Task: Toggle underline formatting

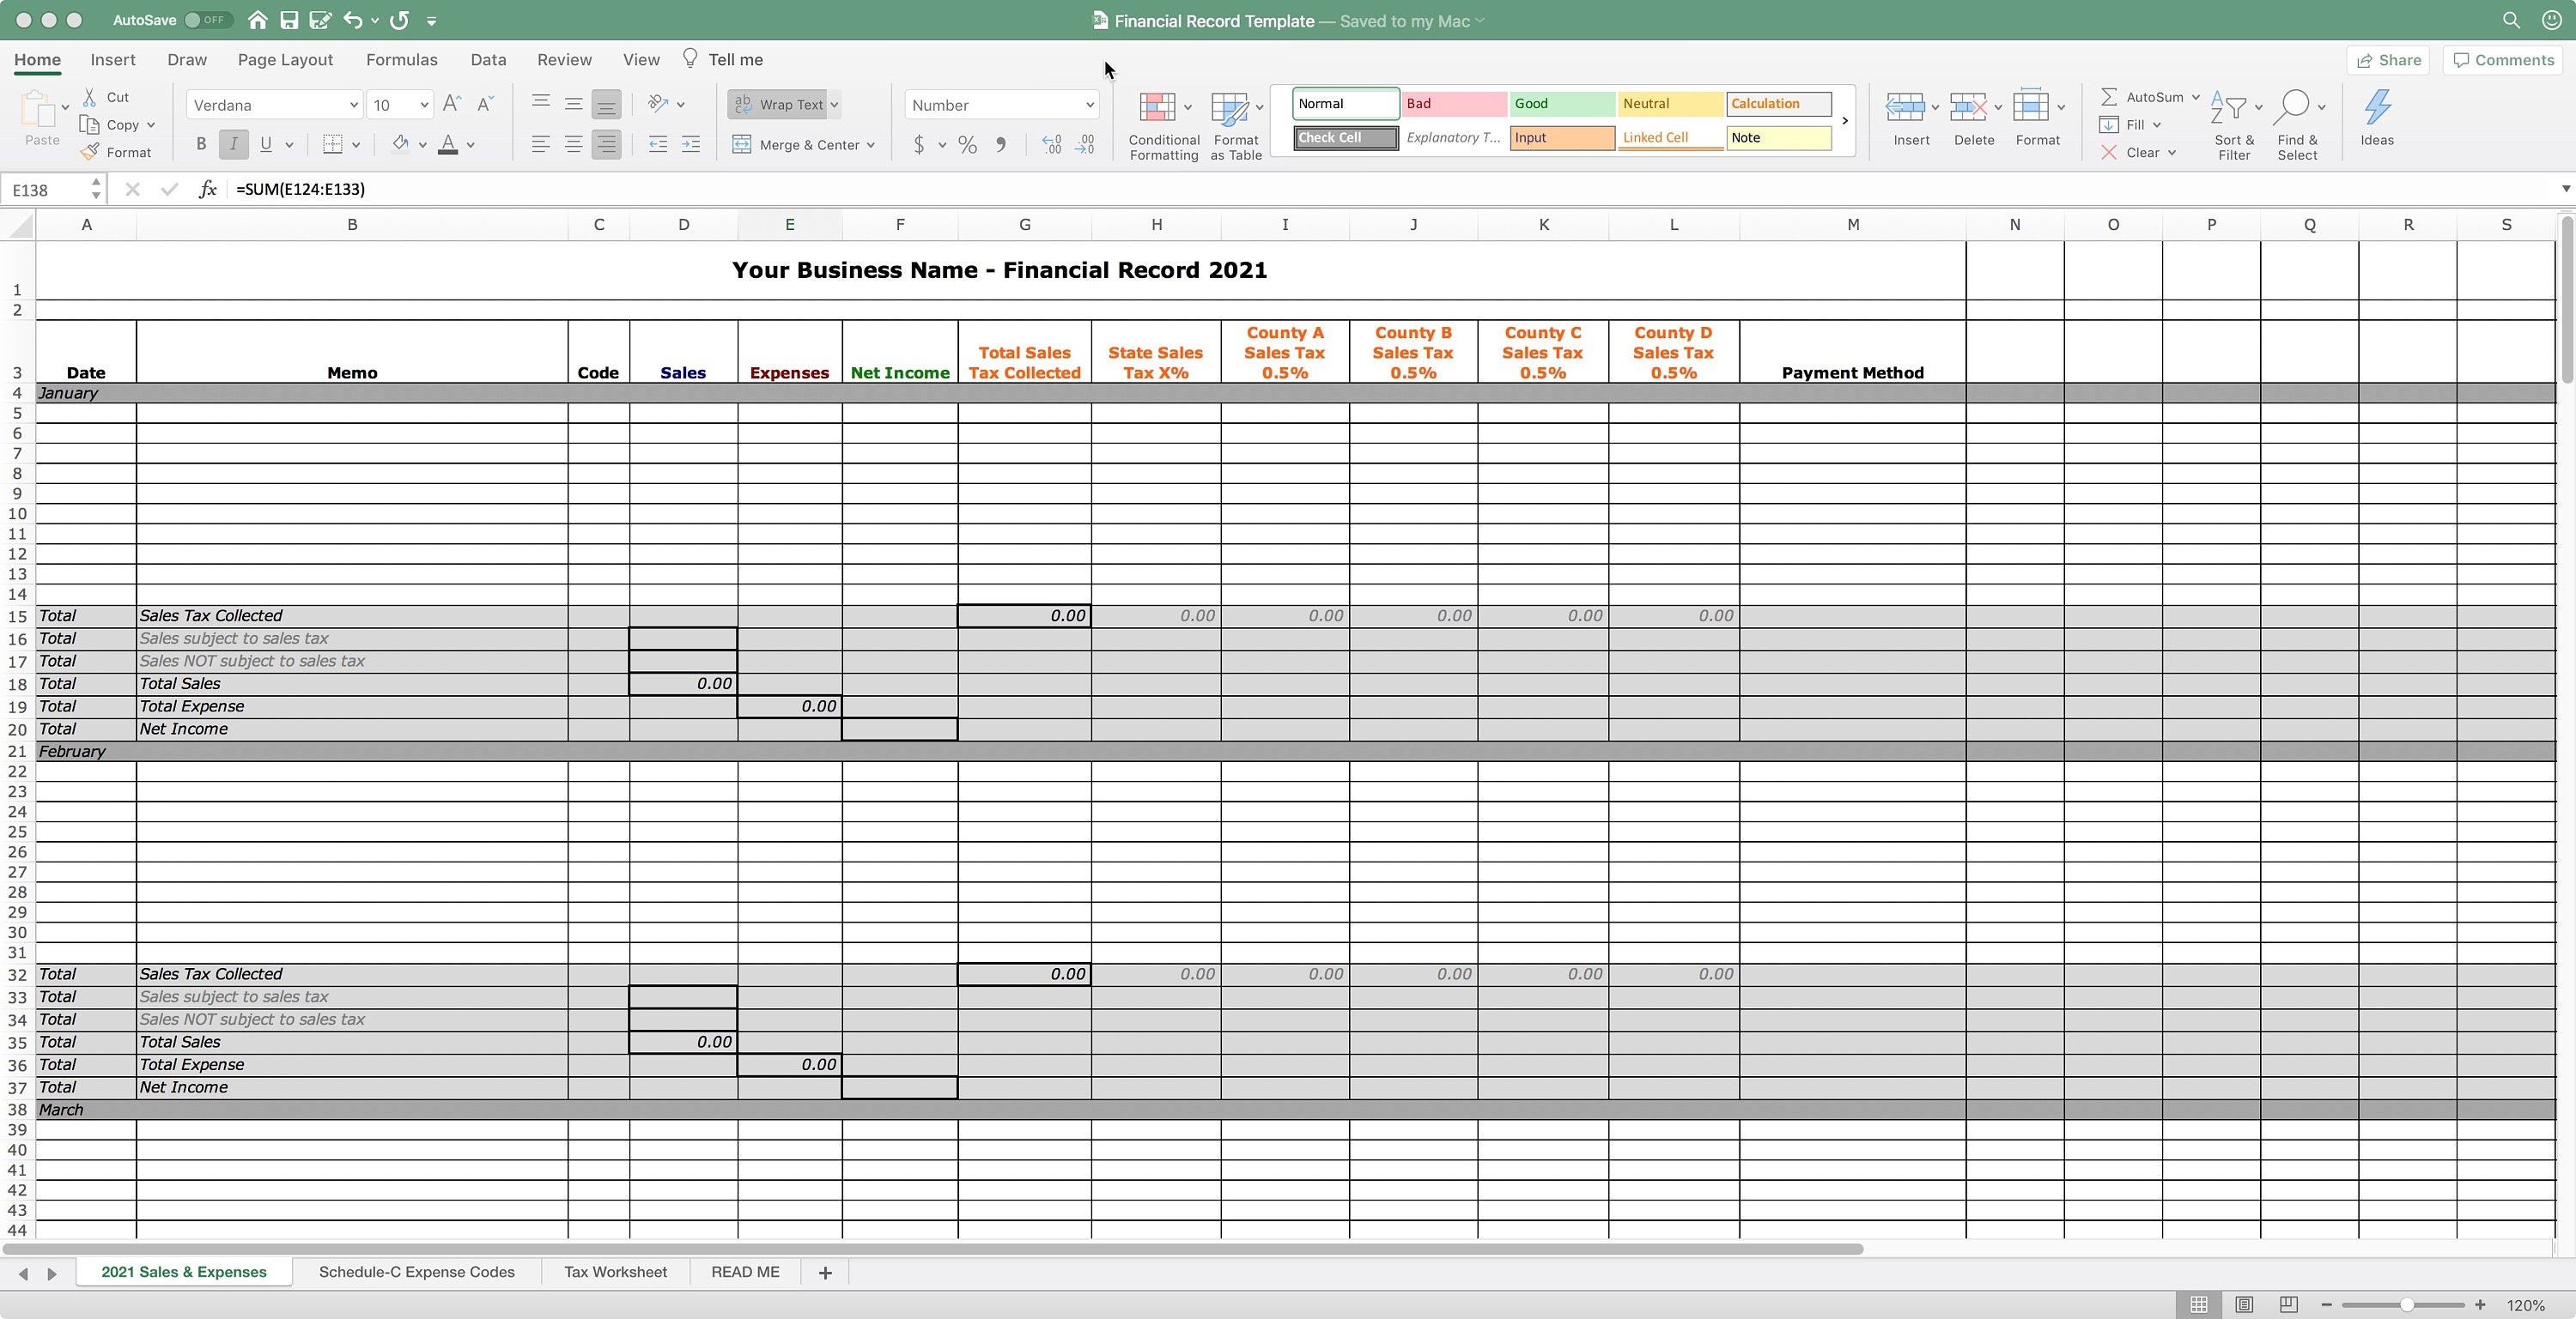Action: click(x=265, y=144)
